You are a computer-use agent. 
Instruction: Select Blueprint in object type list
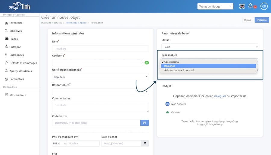click(208, 66)
